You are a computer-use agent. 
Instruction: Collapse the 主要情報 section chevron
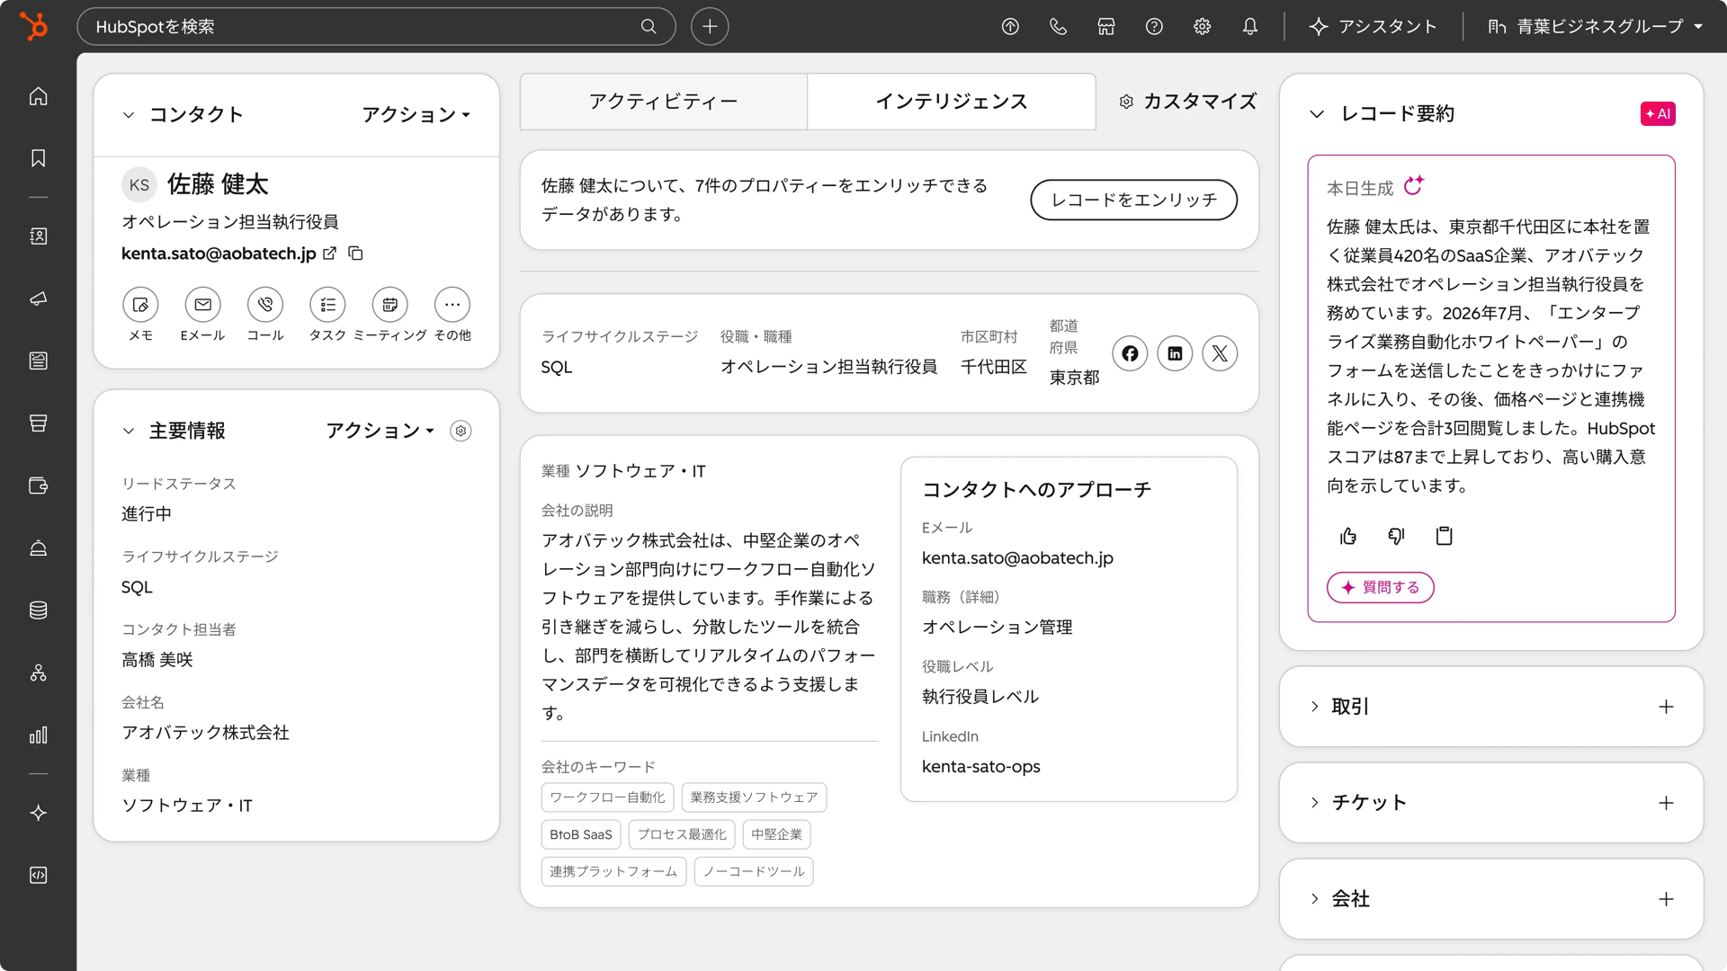point(129,431)
